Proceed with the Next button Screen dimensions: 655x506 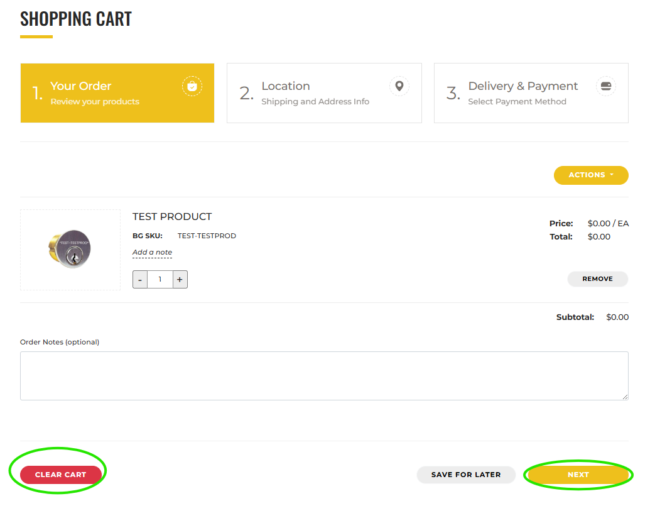578,475
